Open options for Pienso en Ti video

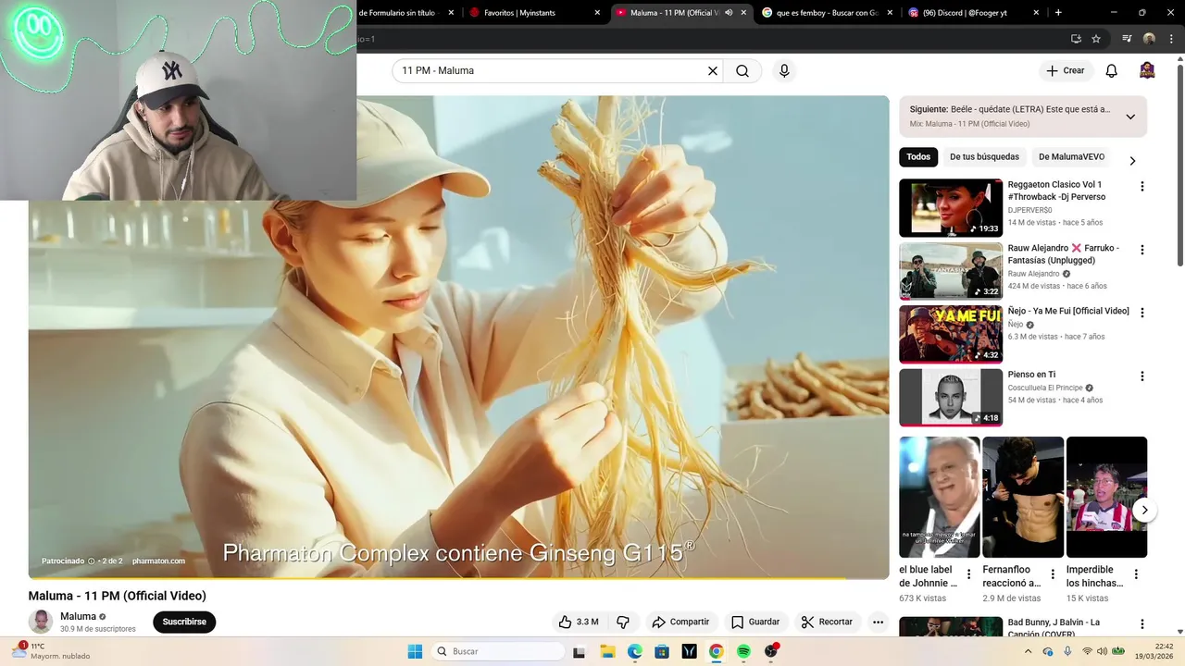pos(1141,376)
